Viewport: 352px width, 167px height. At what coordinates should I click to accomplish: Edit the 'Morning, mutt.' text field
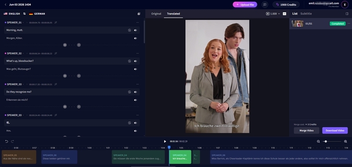coord(72,30)
